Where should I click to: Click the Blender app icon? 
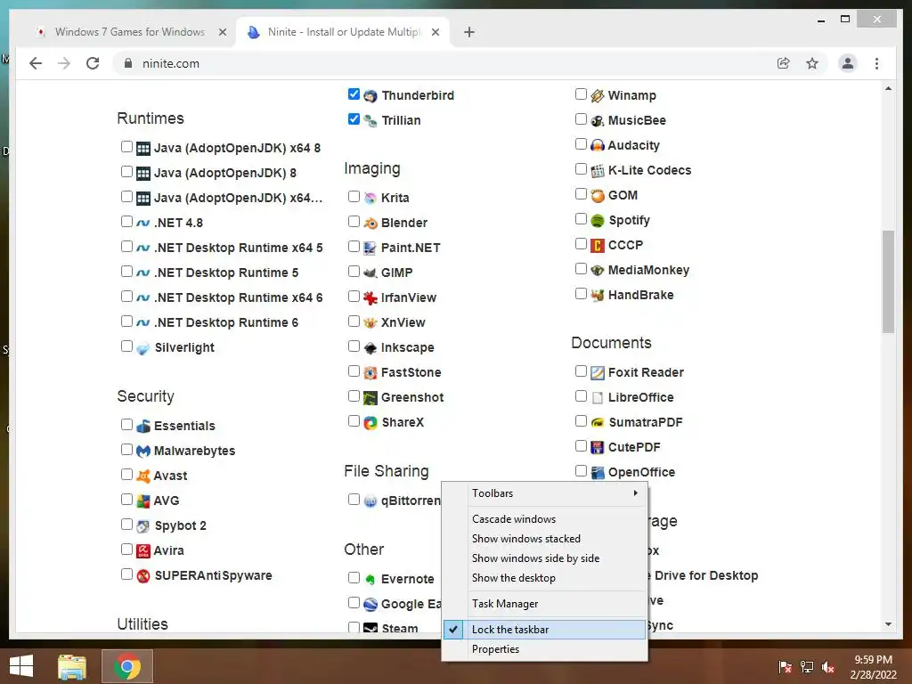pyautogui.click(x=370, y=224)
